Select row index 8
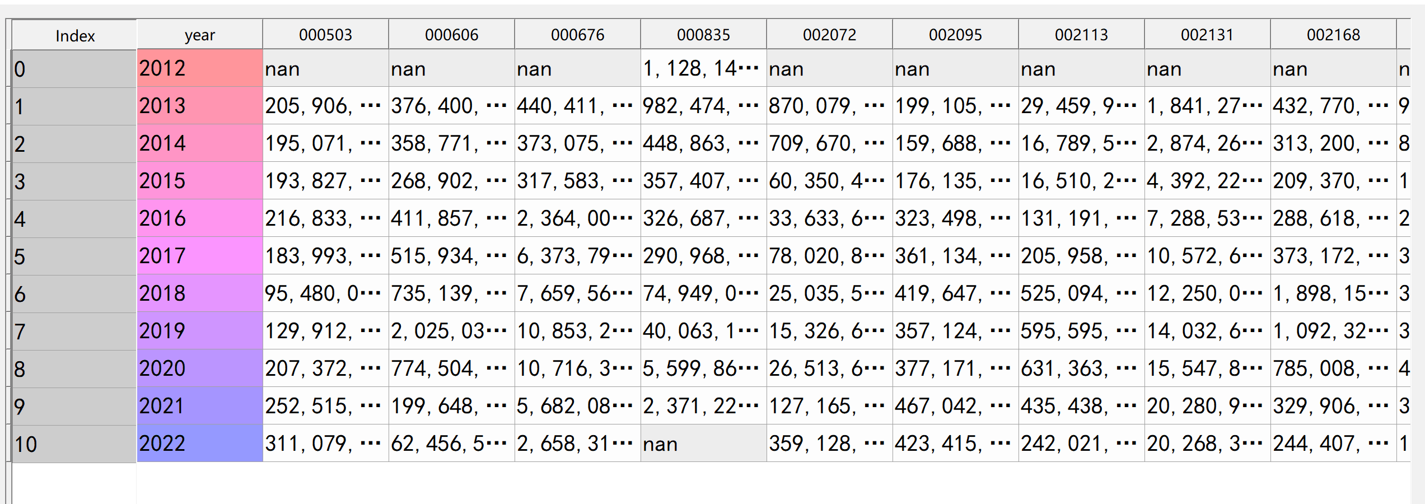The image size is (1425, 504). 74,368
